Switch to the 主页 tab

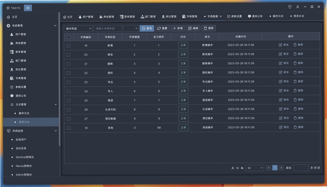tap(68, 17)
